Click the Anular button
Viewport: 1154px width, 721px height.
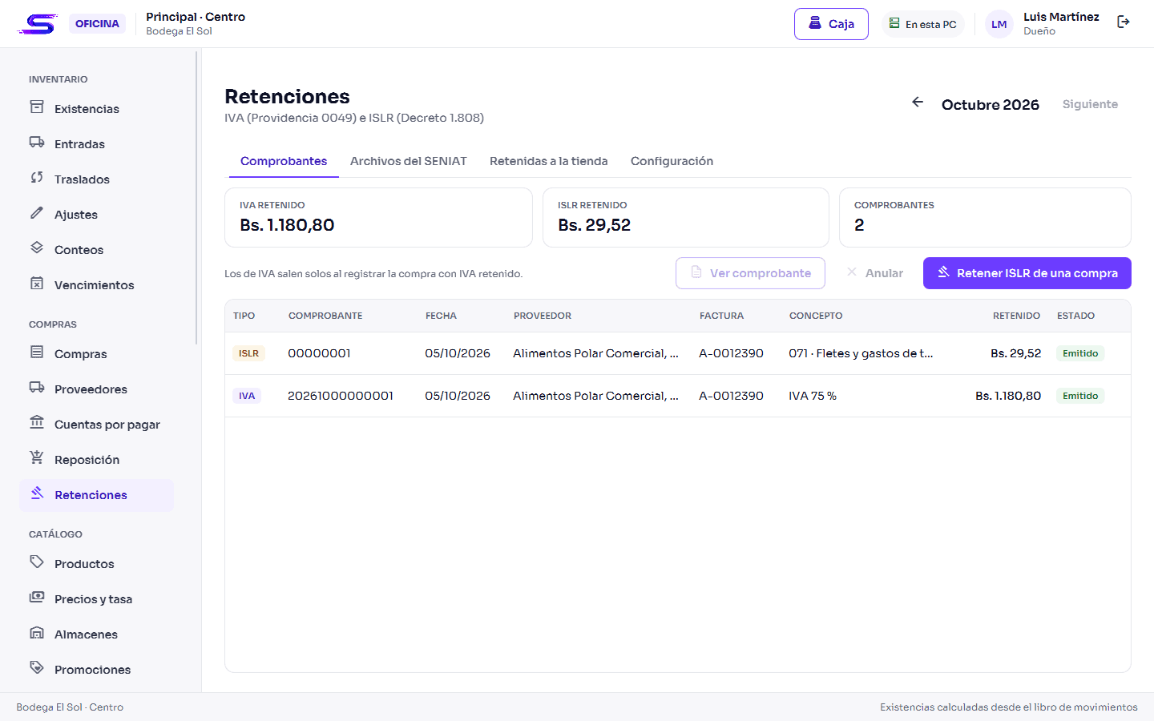875,273
